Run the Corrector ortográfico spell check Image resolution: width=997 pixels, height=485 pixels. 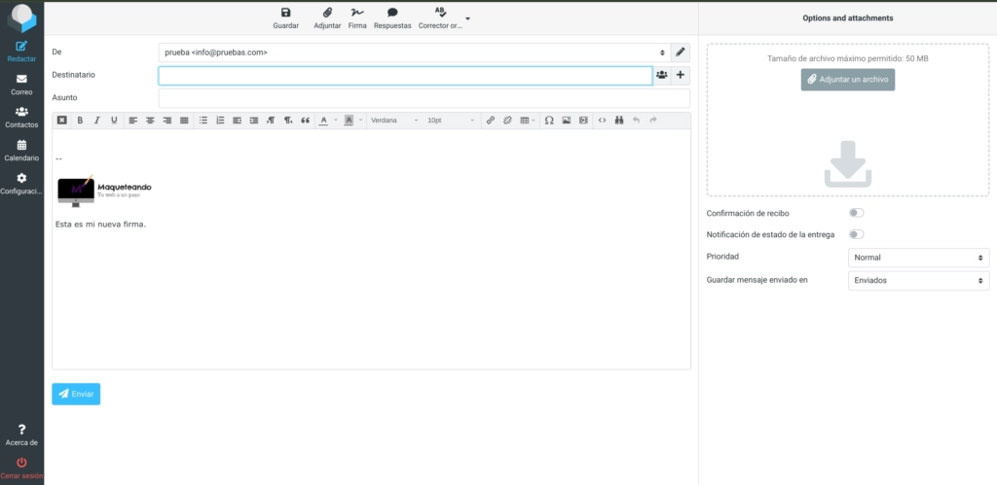tap(440, 17)
